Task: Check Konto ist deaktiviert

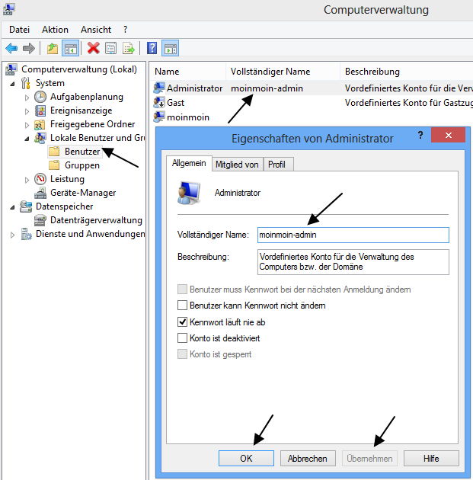Action: (x=182, y=338)
